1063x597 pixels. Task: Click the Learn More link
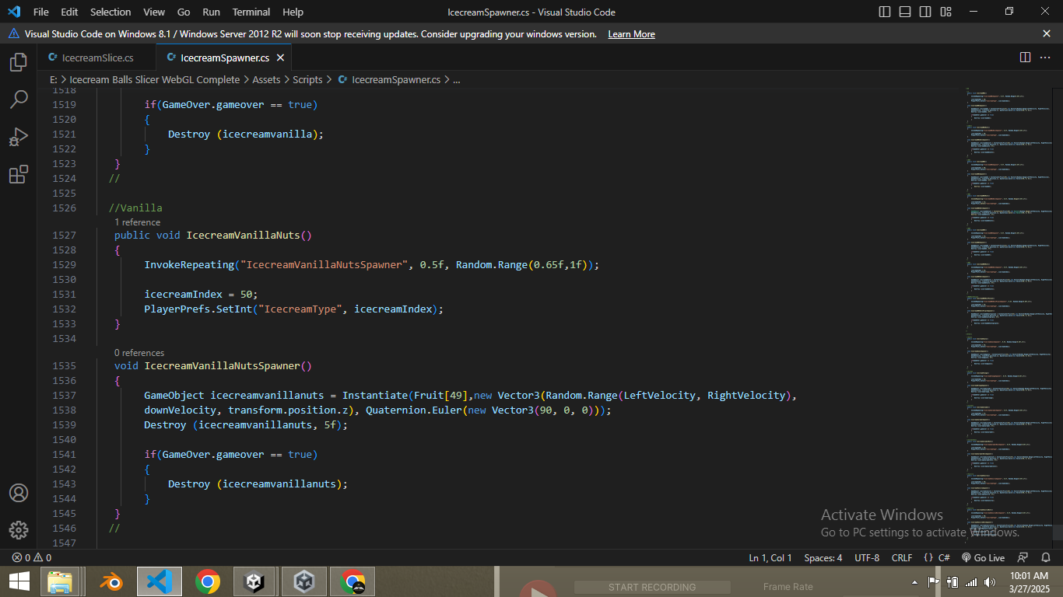tap(630, 34)
